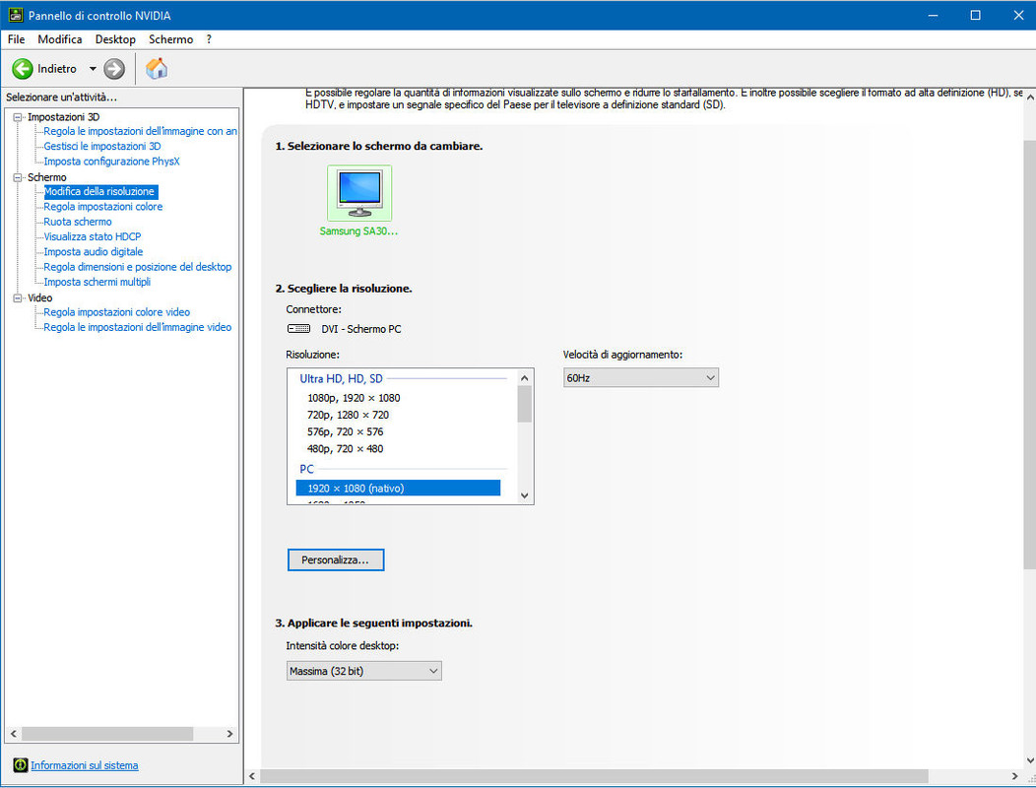Select 1920 × 1080 (nativo) PC resolution
This screenshot has height=788, width=1036.
pyautogui.click(x=398, y=488)
